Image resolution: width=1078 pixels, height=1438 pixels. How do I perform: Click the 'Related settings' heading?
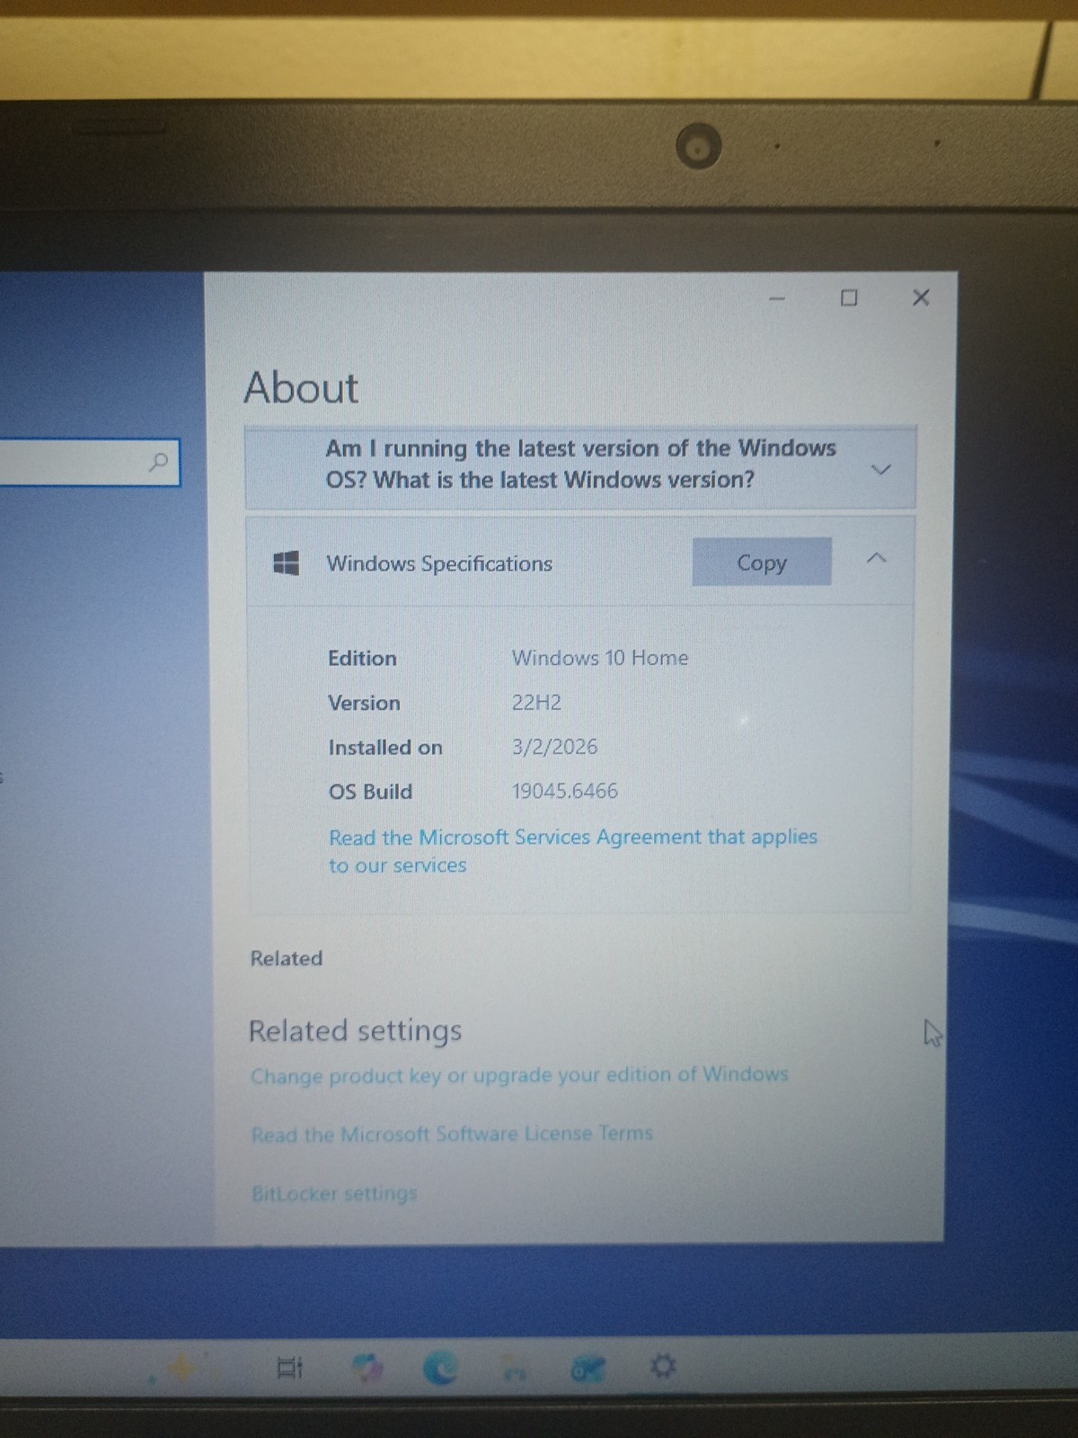355,1030
